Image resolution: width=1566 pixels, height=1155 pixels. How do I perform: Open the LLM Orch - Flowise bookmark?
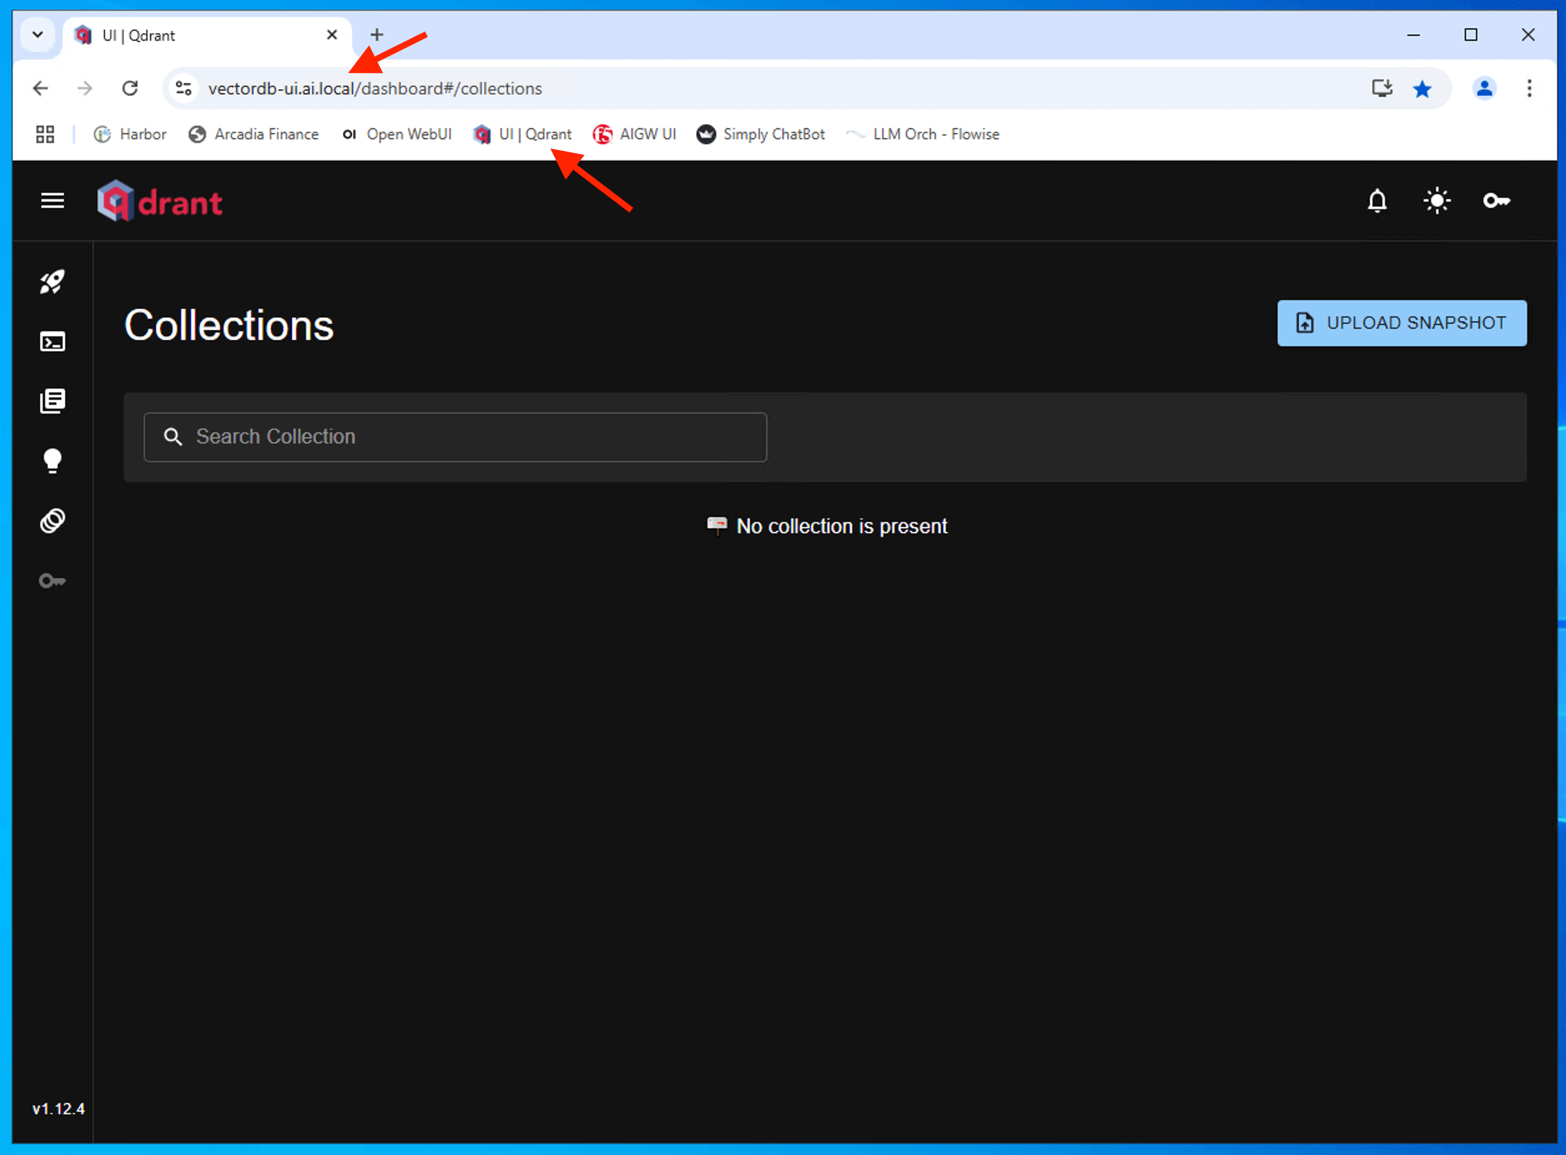coord(923,134)
